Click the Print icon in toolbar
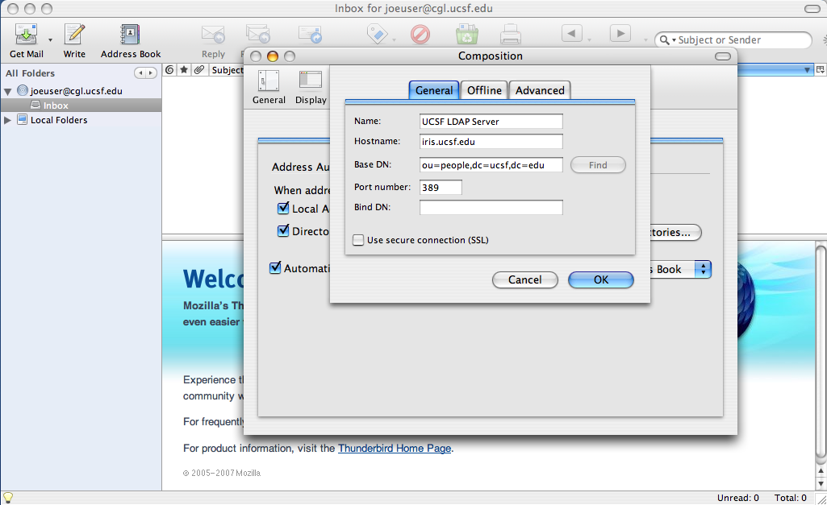 pyautogui.click(x=510, y=35)
